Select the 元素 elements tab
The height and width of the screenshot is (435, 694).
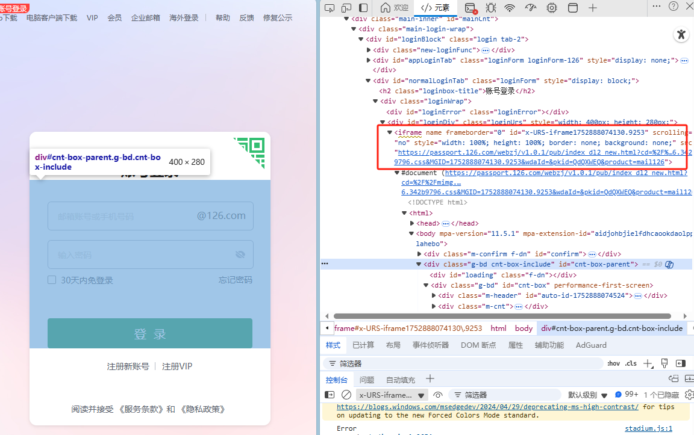tap(436, 7)
